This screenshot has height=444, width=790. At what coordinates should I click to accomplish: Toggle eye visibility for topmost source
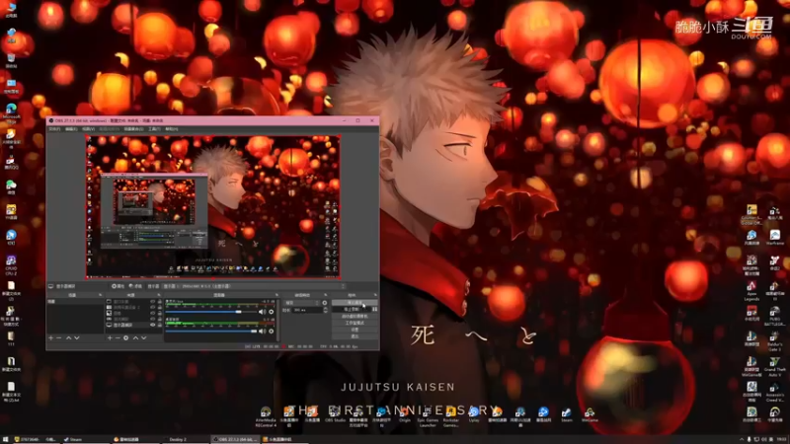pyautogui.click(x=153, y=302)
